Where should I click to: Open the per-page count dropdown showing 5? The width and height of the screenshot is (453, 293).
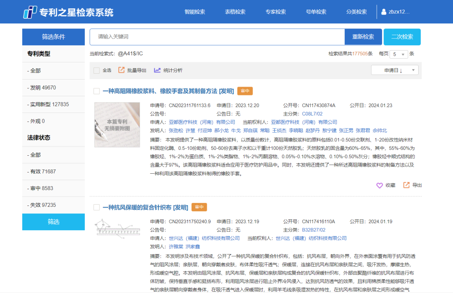(x=399, y=54)
